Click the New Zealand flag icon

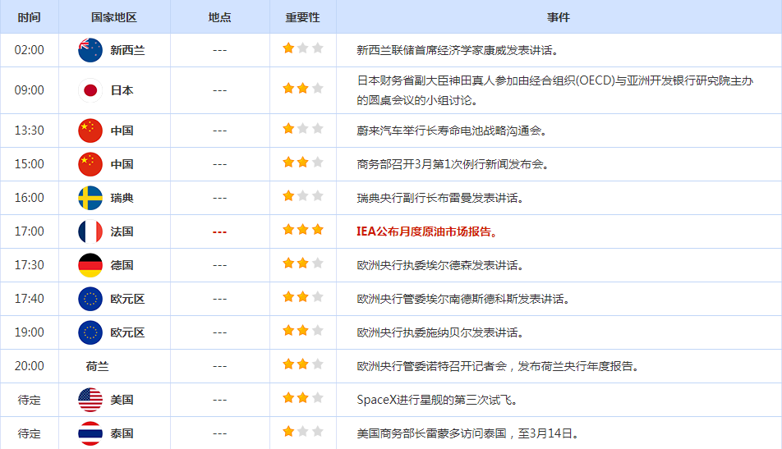[90, 50]
